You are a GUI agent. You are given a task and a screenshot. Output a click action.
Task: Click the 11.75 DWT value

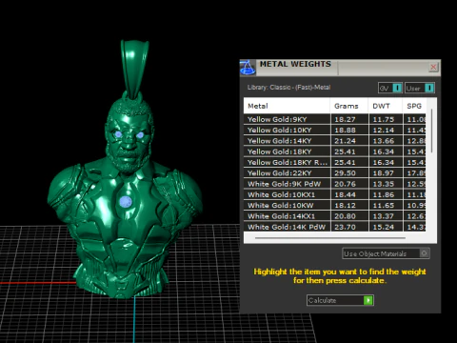[384, 119]
